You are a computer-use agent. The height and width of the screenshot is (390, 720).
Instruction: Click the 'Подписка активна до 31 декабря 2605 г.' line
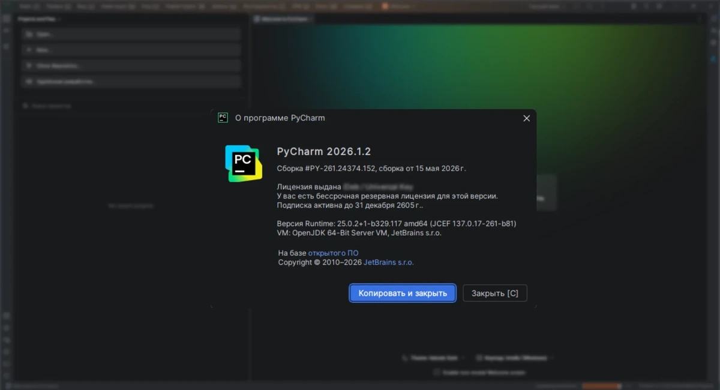[x=350, y=205]
